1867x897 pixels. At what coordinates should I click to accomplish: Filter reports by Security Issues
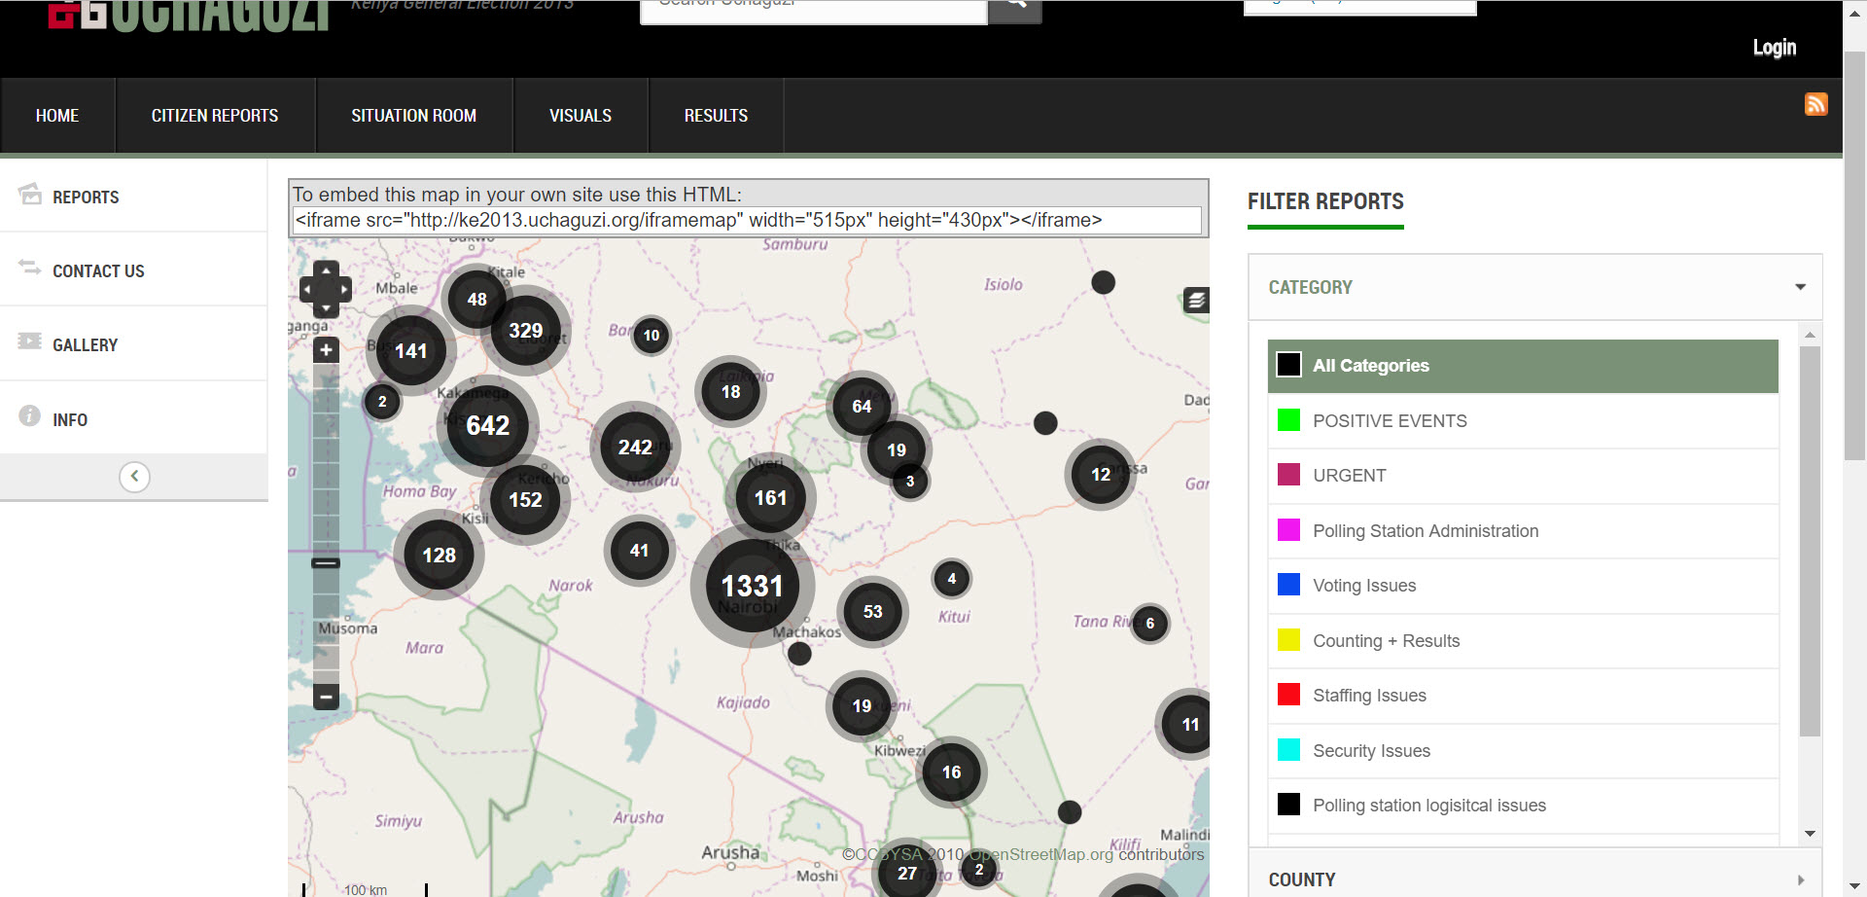tap(1370, 751)
